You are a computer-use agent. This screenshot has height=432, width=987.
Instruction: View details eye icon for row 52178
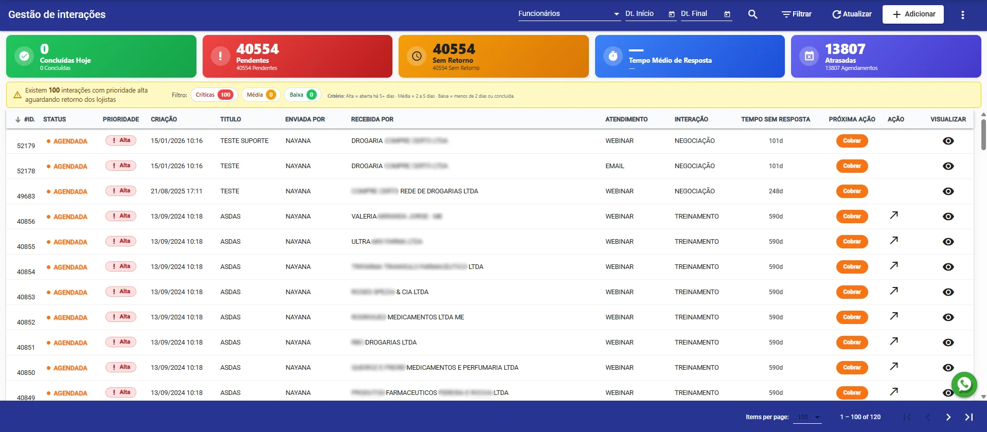948,166
